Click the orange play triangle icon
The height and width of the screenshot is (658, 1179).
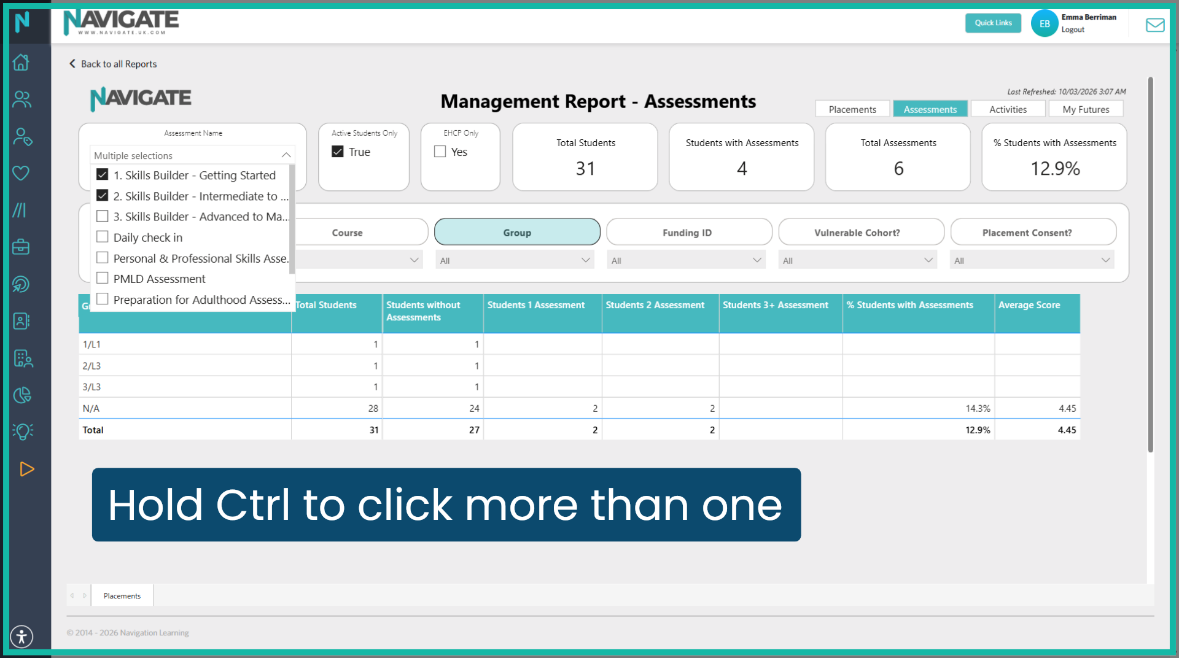(27, 470)
